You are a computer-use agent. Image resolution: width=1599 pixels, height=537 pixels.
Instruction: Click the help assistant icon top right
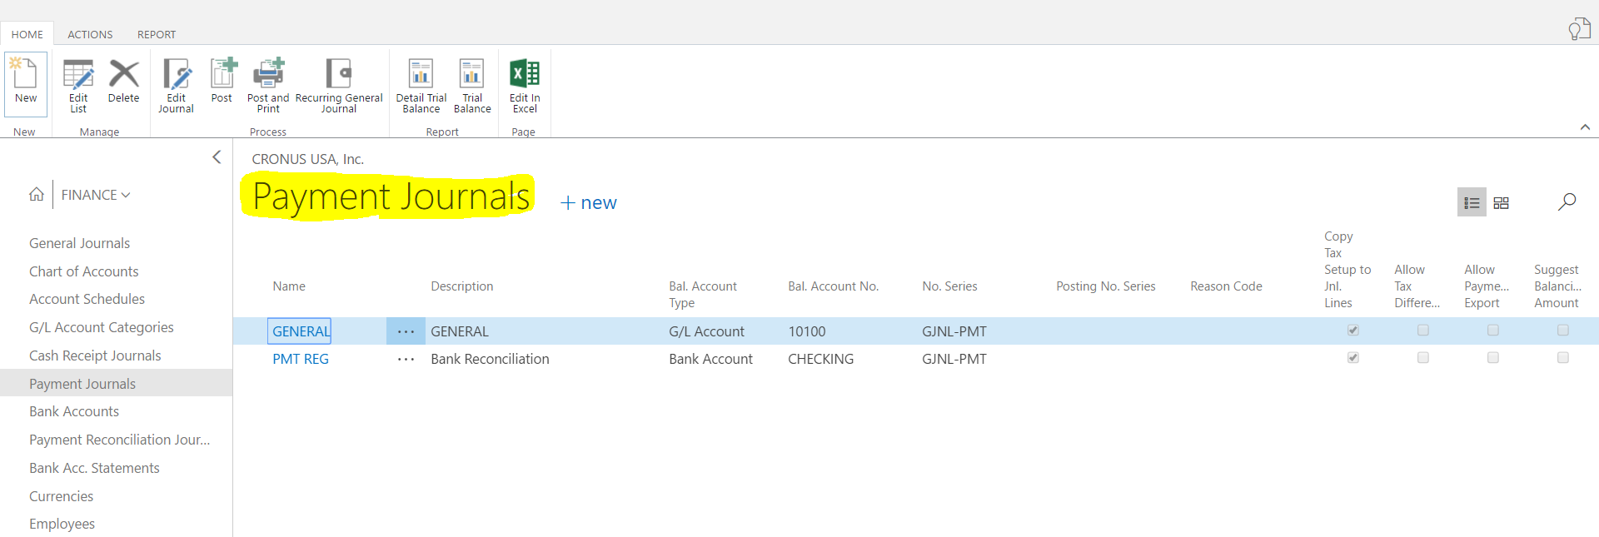coord(1579,29)
